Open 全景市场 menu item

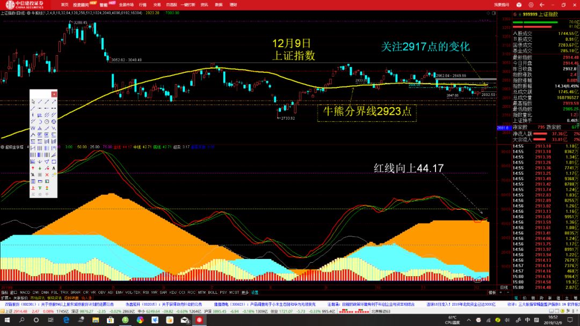click(x=126, y=5)
